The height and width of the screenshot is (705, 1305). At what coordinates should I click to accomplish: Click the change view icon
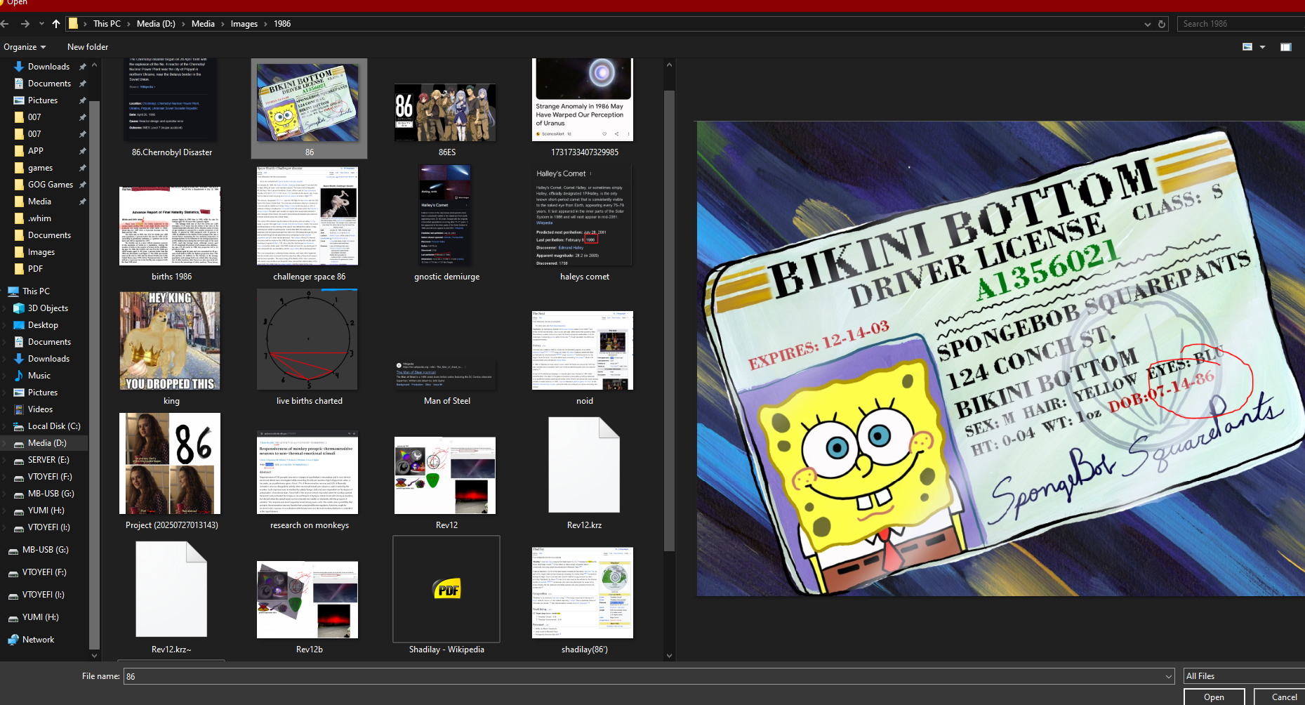click(1247, 47)
